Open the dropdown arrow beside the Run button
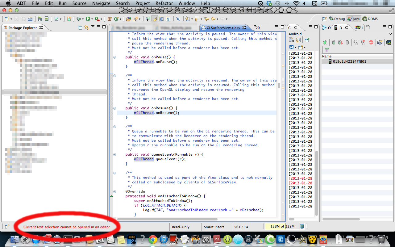This screenshot has height=247, width=395. coord(92,19)
